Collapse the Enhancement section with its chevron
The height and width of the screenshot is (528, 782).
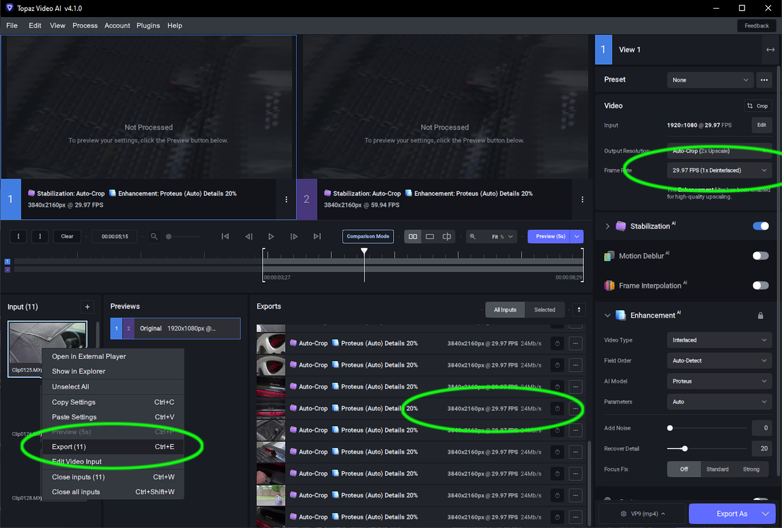(607, 315)
